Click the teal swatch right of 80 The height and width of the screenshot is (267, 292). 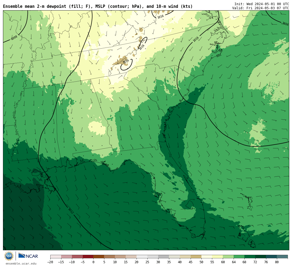click(x=282, y=257)
